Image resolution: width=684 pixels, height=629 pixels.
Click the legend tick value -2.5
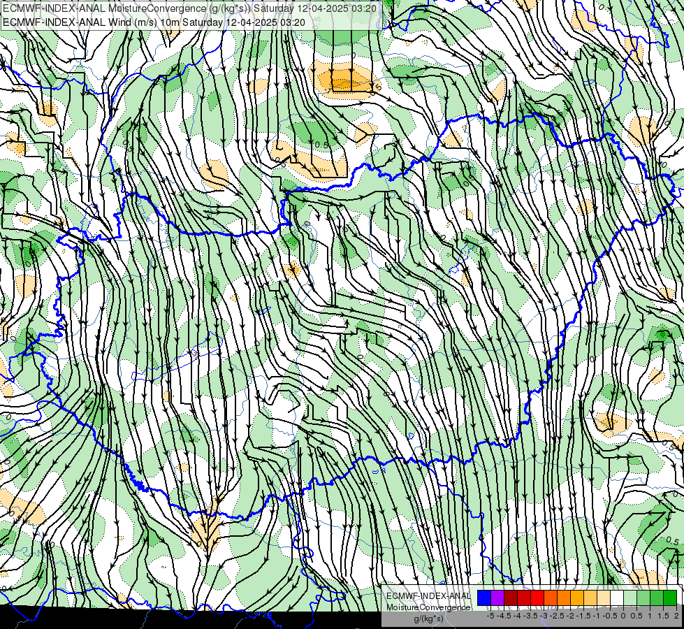pos(557,616)
